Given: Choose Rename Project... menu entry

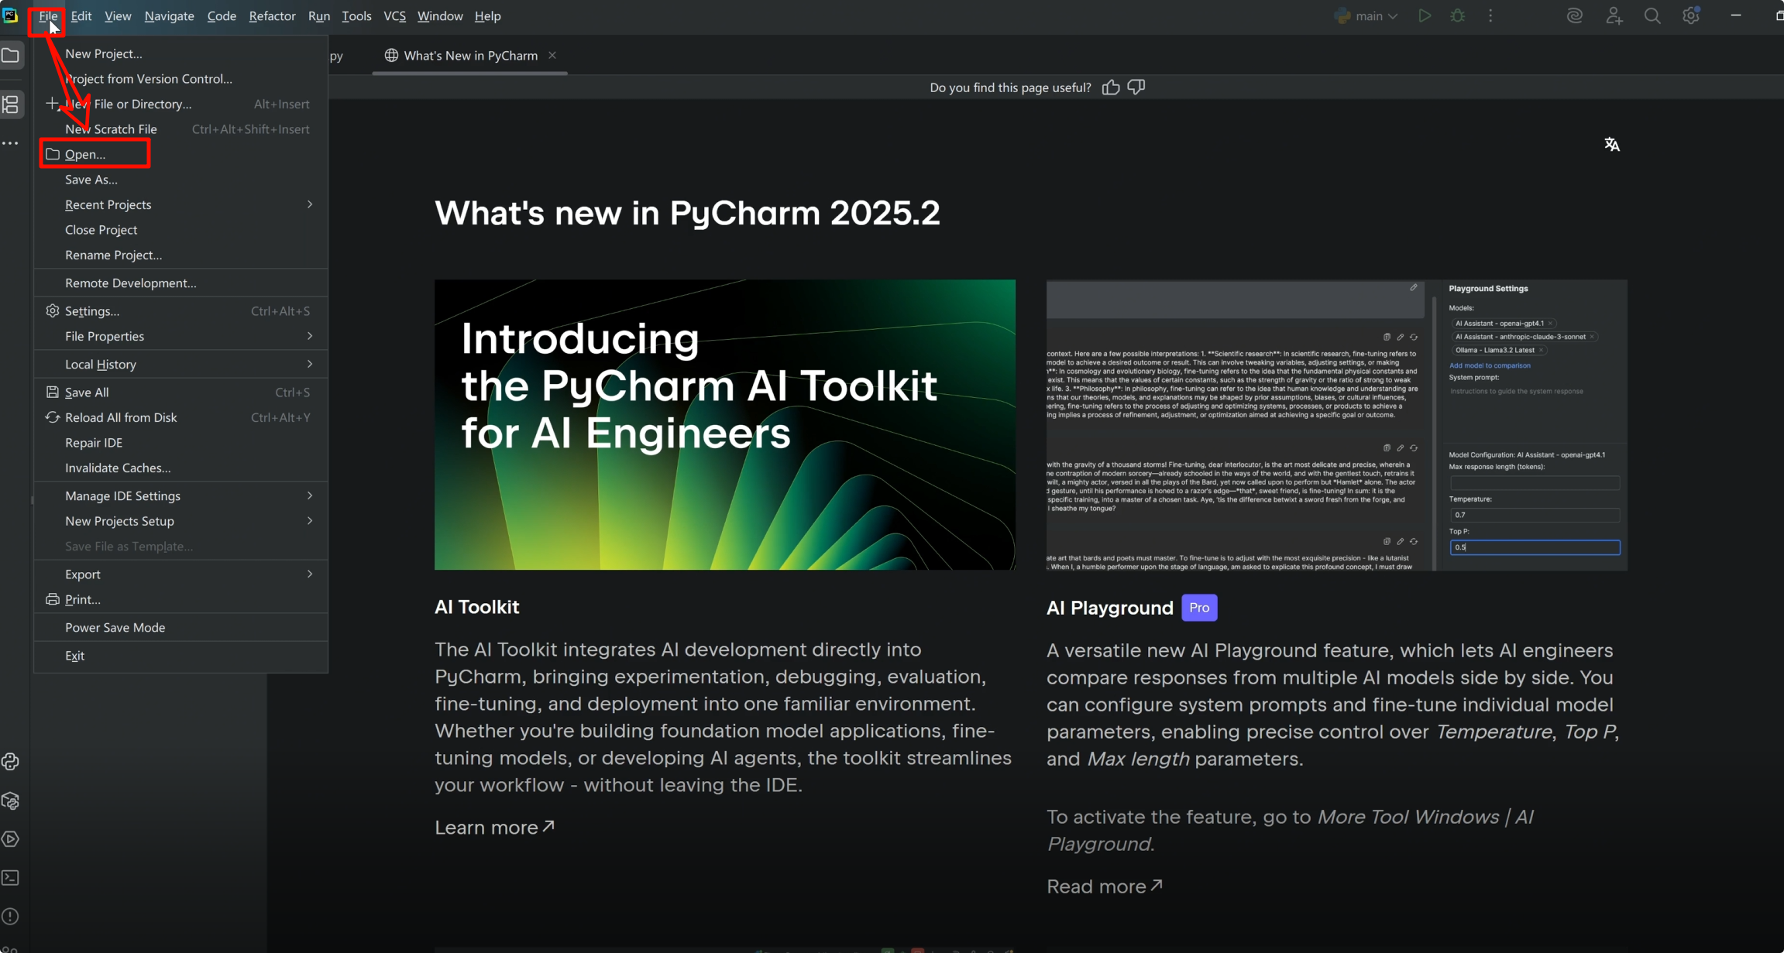Looking at the screenshot, I should [x=180, y=255].
